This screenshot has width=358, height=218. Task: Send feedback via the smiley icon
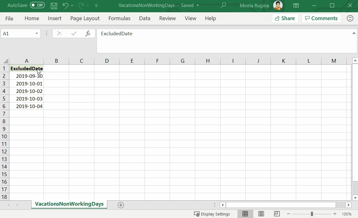pyautogui.click(x=350, y=18)
